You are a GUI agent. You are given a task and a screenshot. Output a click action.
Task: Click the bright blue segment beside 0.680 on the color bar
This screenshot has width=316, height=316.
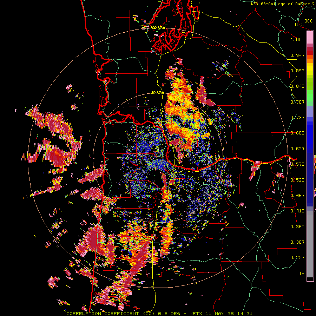click(310, 134)
